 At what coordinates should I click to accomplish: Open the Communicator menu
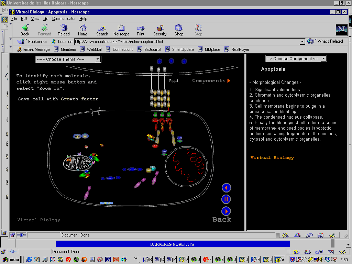[64, 19]
